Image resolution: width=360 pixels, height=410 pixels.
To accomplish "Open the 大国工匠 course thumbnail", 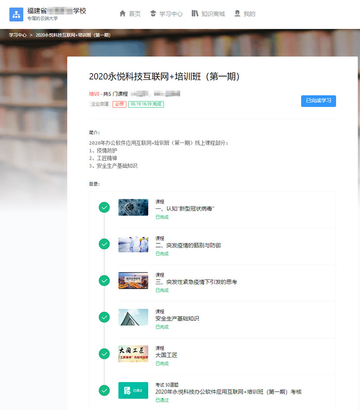I will coord(133,353).
